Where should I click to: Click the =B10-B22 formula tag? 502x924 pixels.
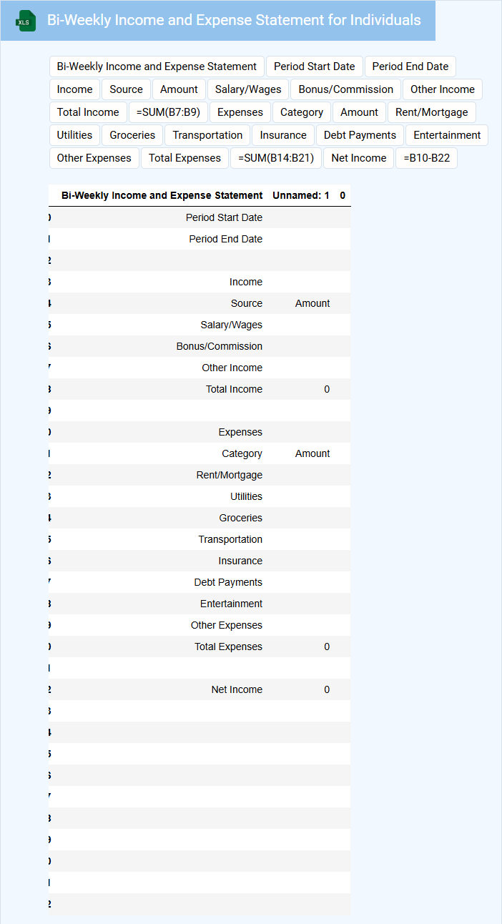tap(426, 158)
